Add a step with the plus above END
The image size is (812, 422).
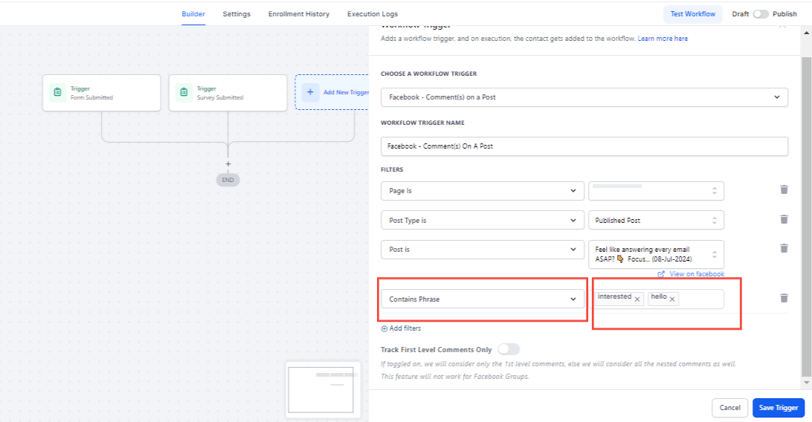[x=228, y=164]
